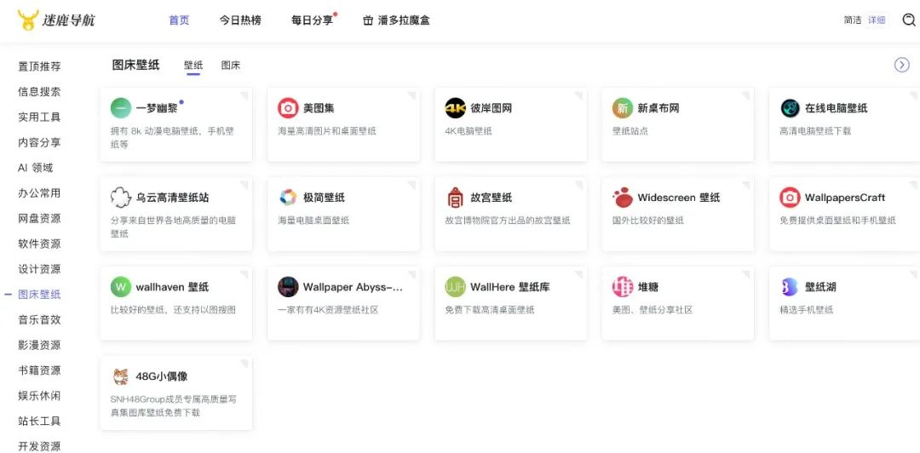Click the 故宫壁纸 red palace icon

pyautogui.click(x=455, y=198)
